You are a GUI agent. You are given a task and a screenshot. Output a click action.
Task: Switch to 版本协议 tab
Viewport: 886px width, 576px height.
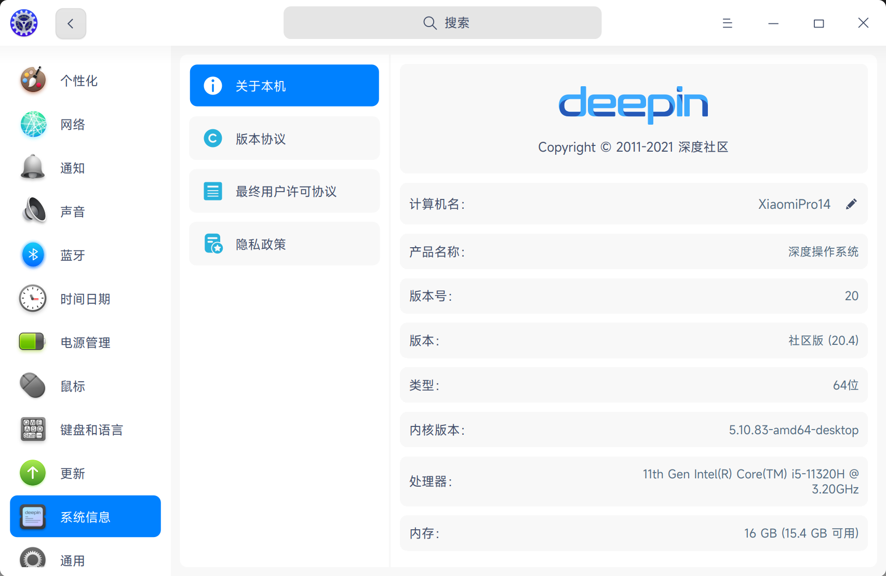click(284, 138)
